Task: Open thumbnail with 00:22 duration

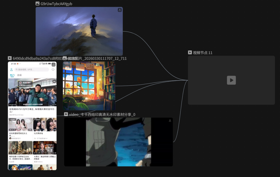Action: click(x=20, y=148)
